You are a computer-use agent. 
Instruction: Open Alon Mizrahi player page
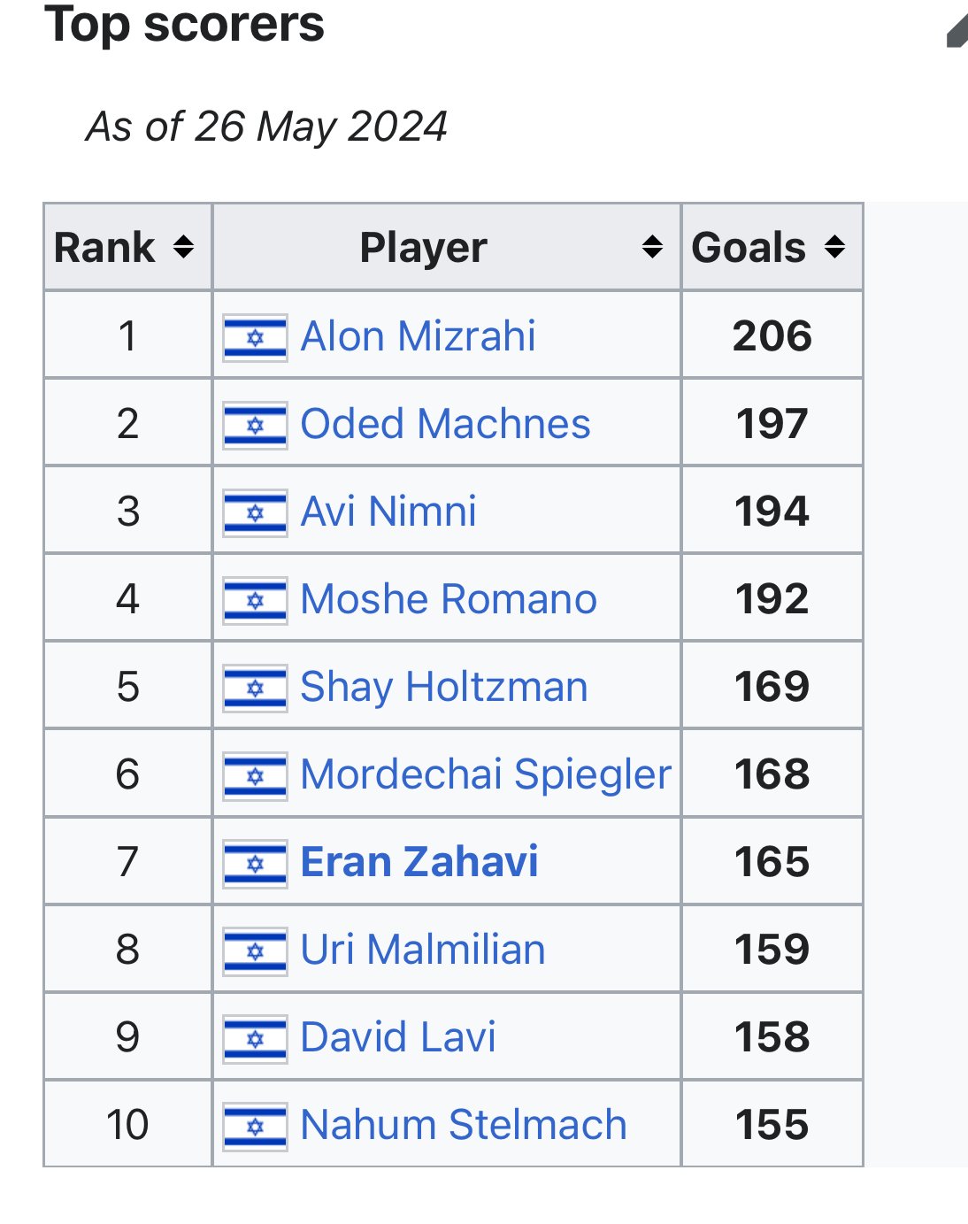pos(418,336)
